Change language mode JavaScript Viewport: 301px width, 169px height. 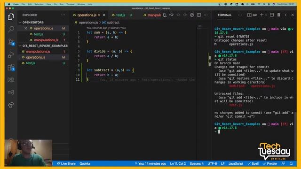pyautogui.click(x=236, y=163)
